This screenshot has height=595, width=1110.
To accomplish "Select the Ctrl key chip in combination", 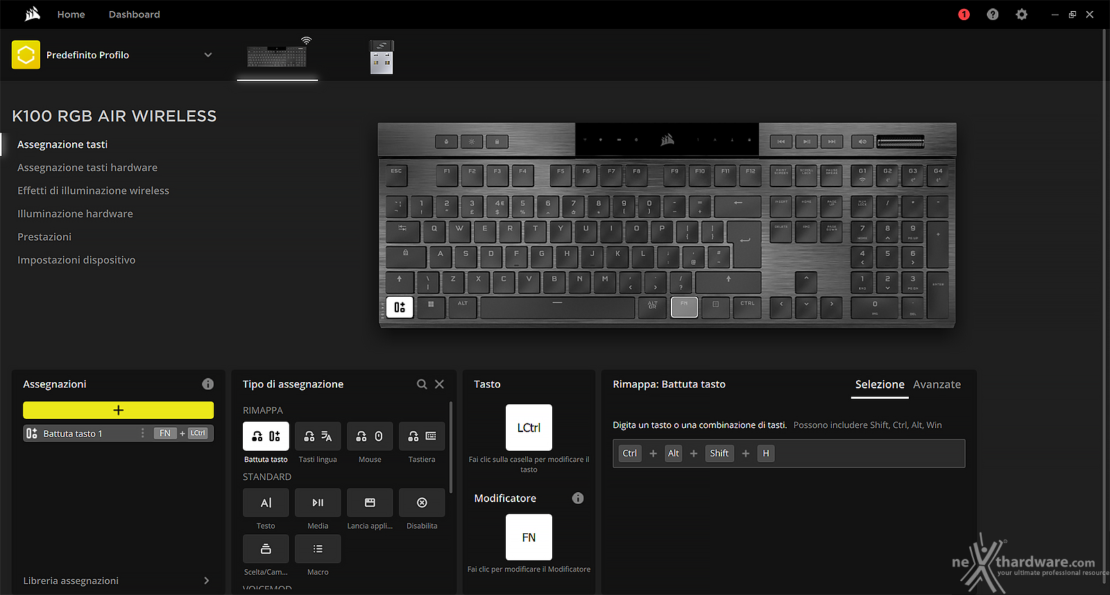I will click(629, 454).
